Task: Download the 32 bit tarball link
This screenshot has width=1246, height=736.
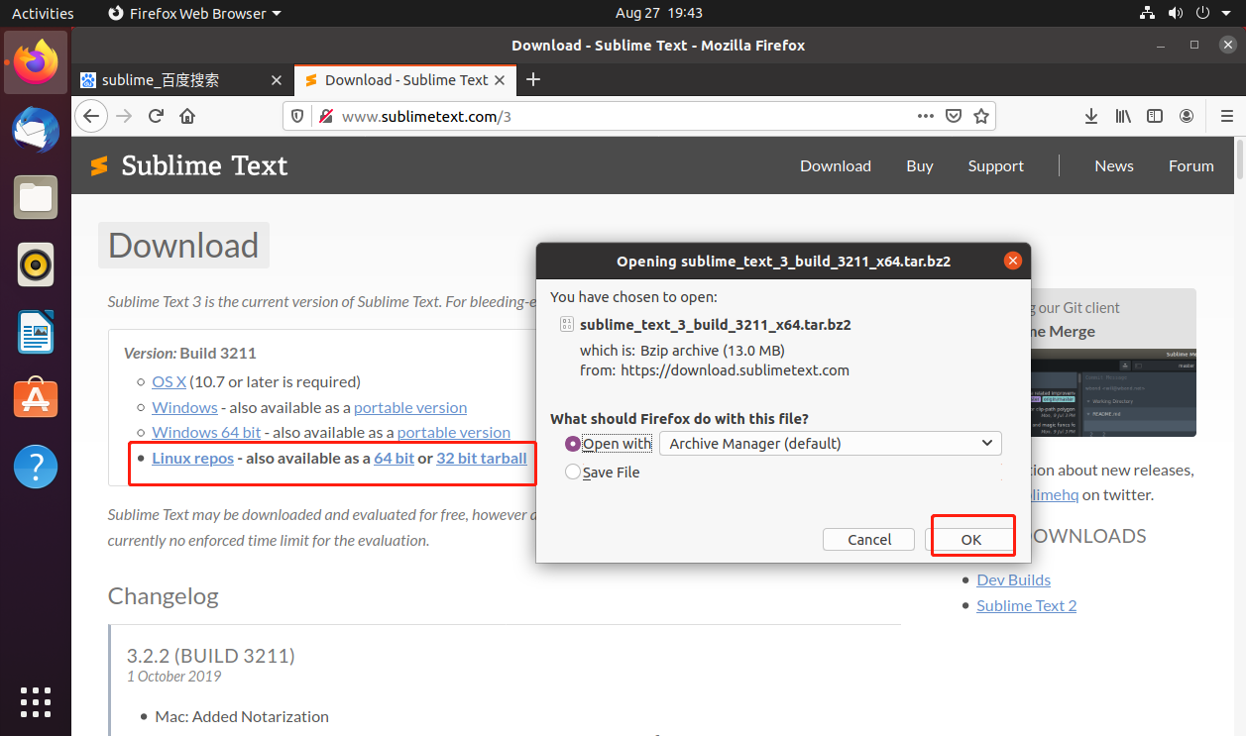Action: pyautogui.click(x=482, y=458)
